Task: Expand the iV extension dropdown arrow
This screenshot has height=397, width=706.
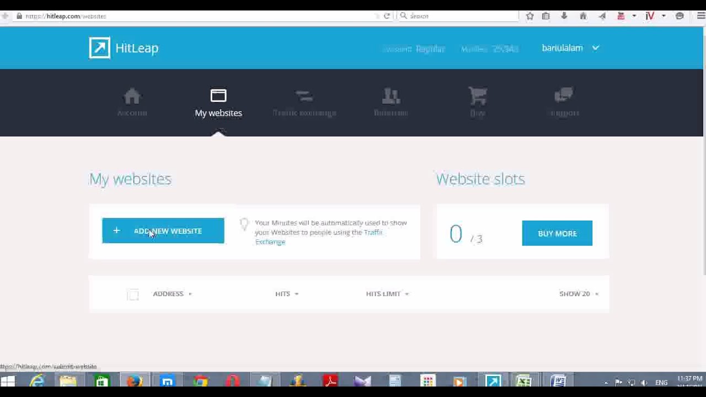Action: coord(664,16)
